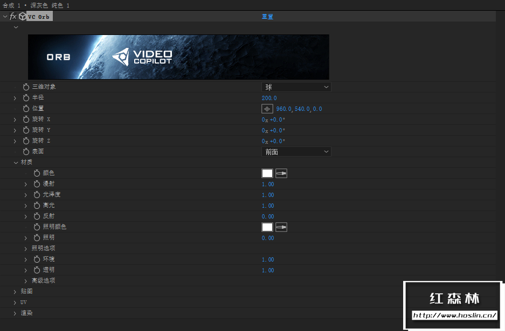Open the 颜色 white color swatch
The height and width of the screenshot is (331, 505).
pyautogui.click(x=267, y=173)
